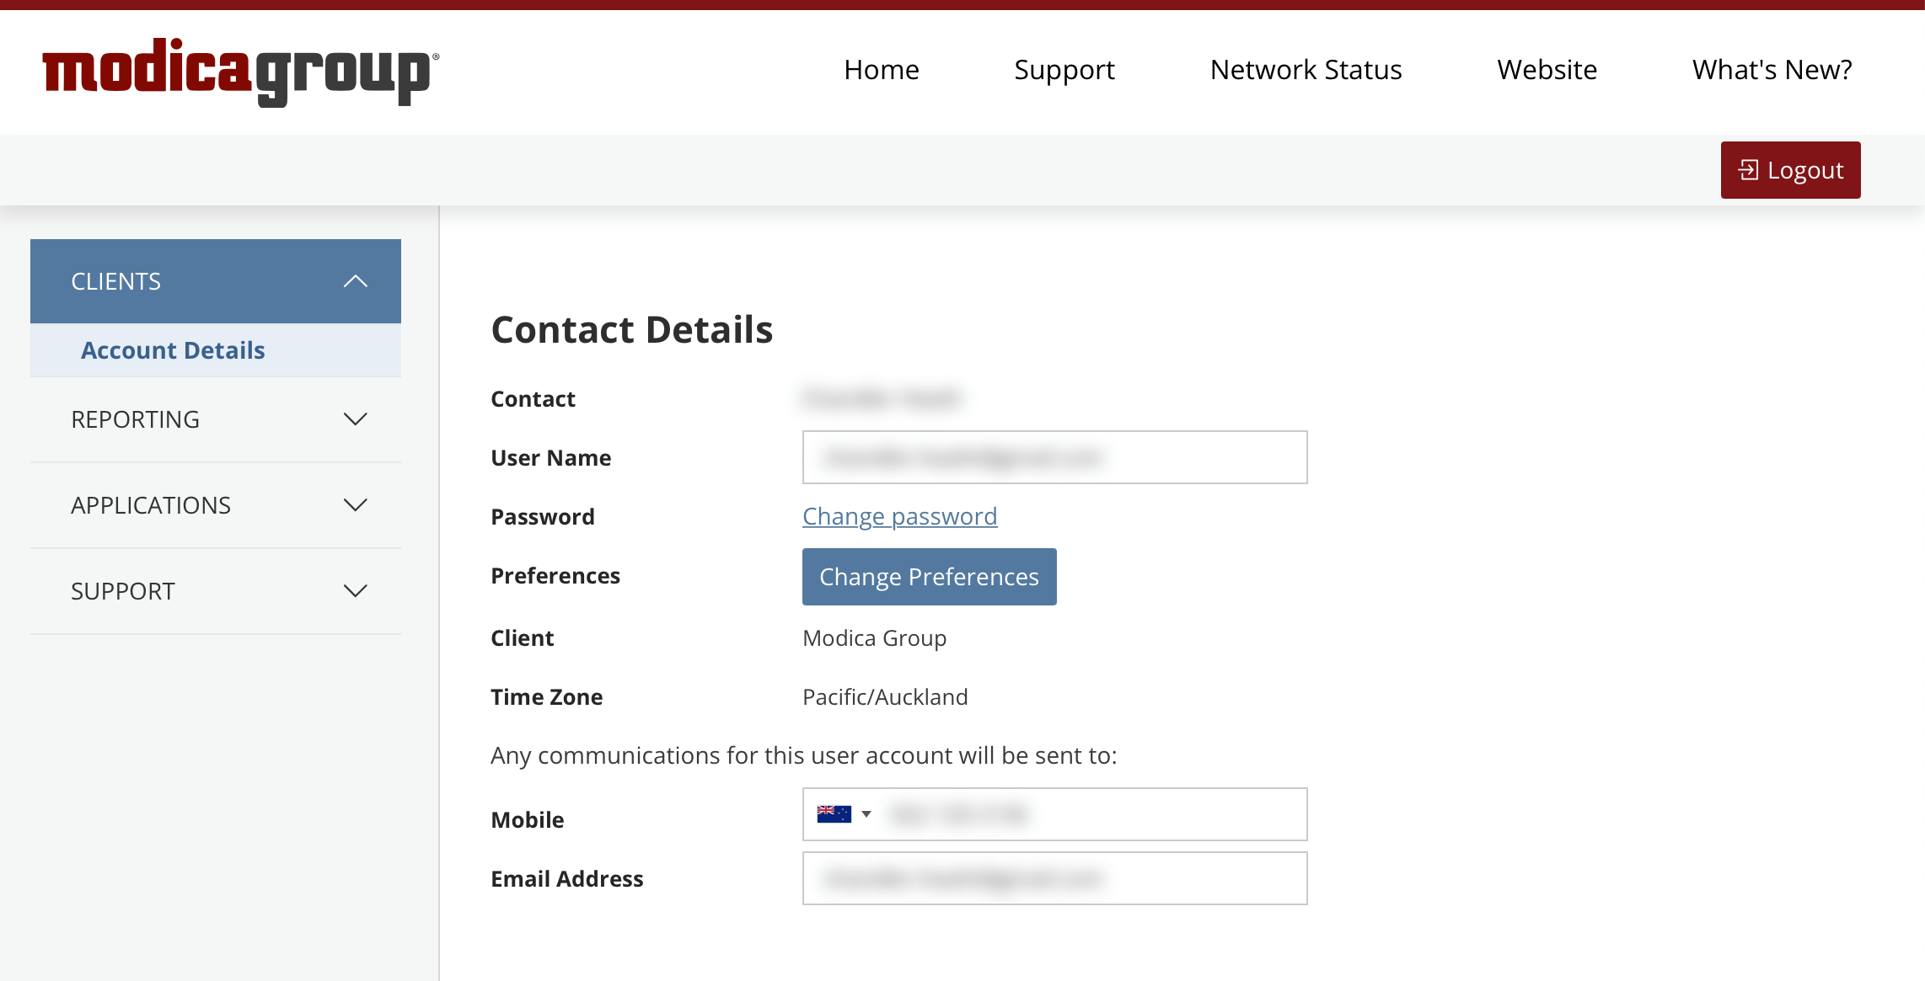Open the Website navigation link
This screenshot has width=1925, height=981.
pyautogui.click(x=1547, y=70)
